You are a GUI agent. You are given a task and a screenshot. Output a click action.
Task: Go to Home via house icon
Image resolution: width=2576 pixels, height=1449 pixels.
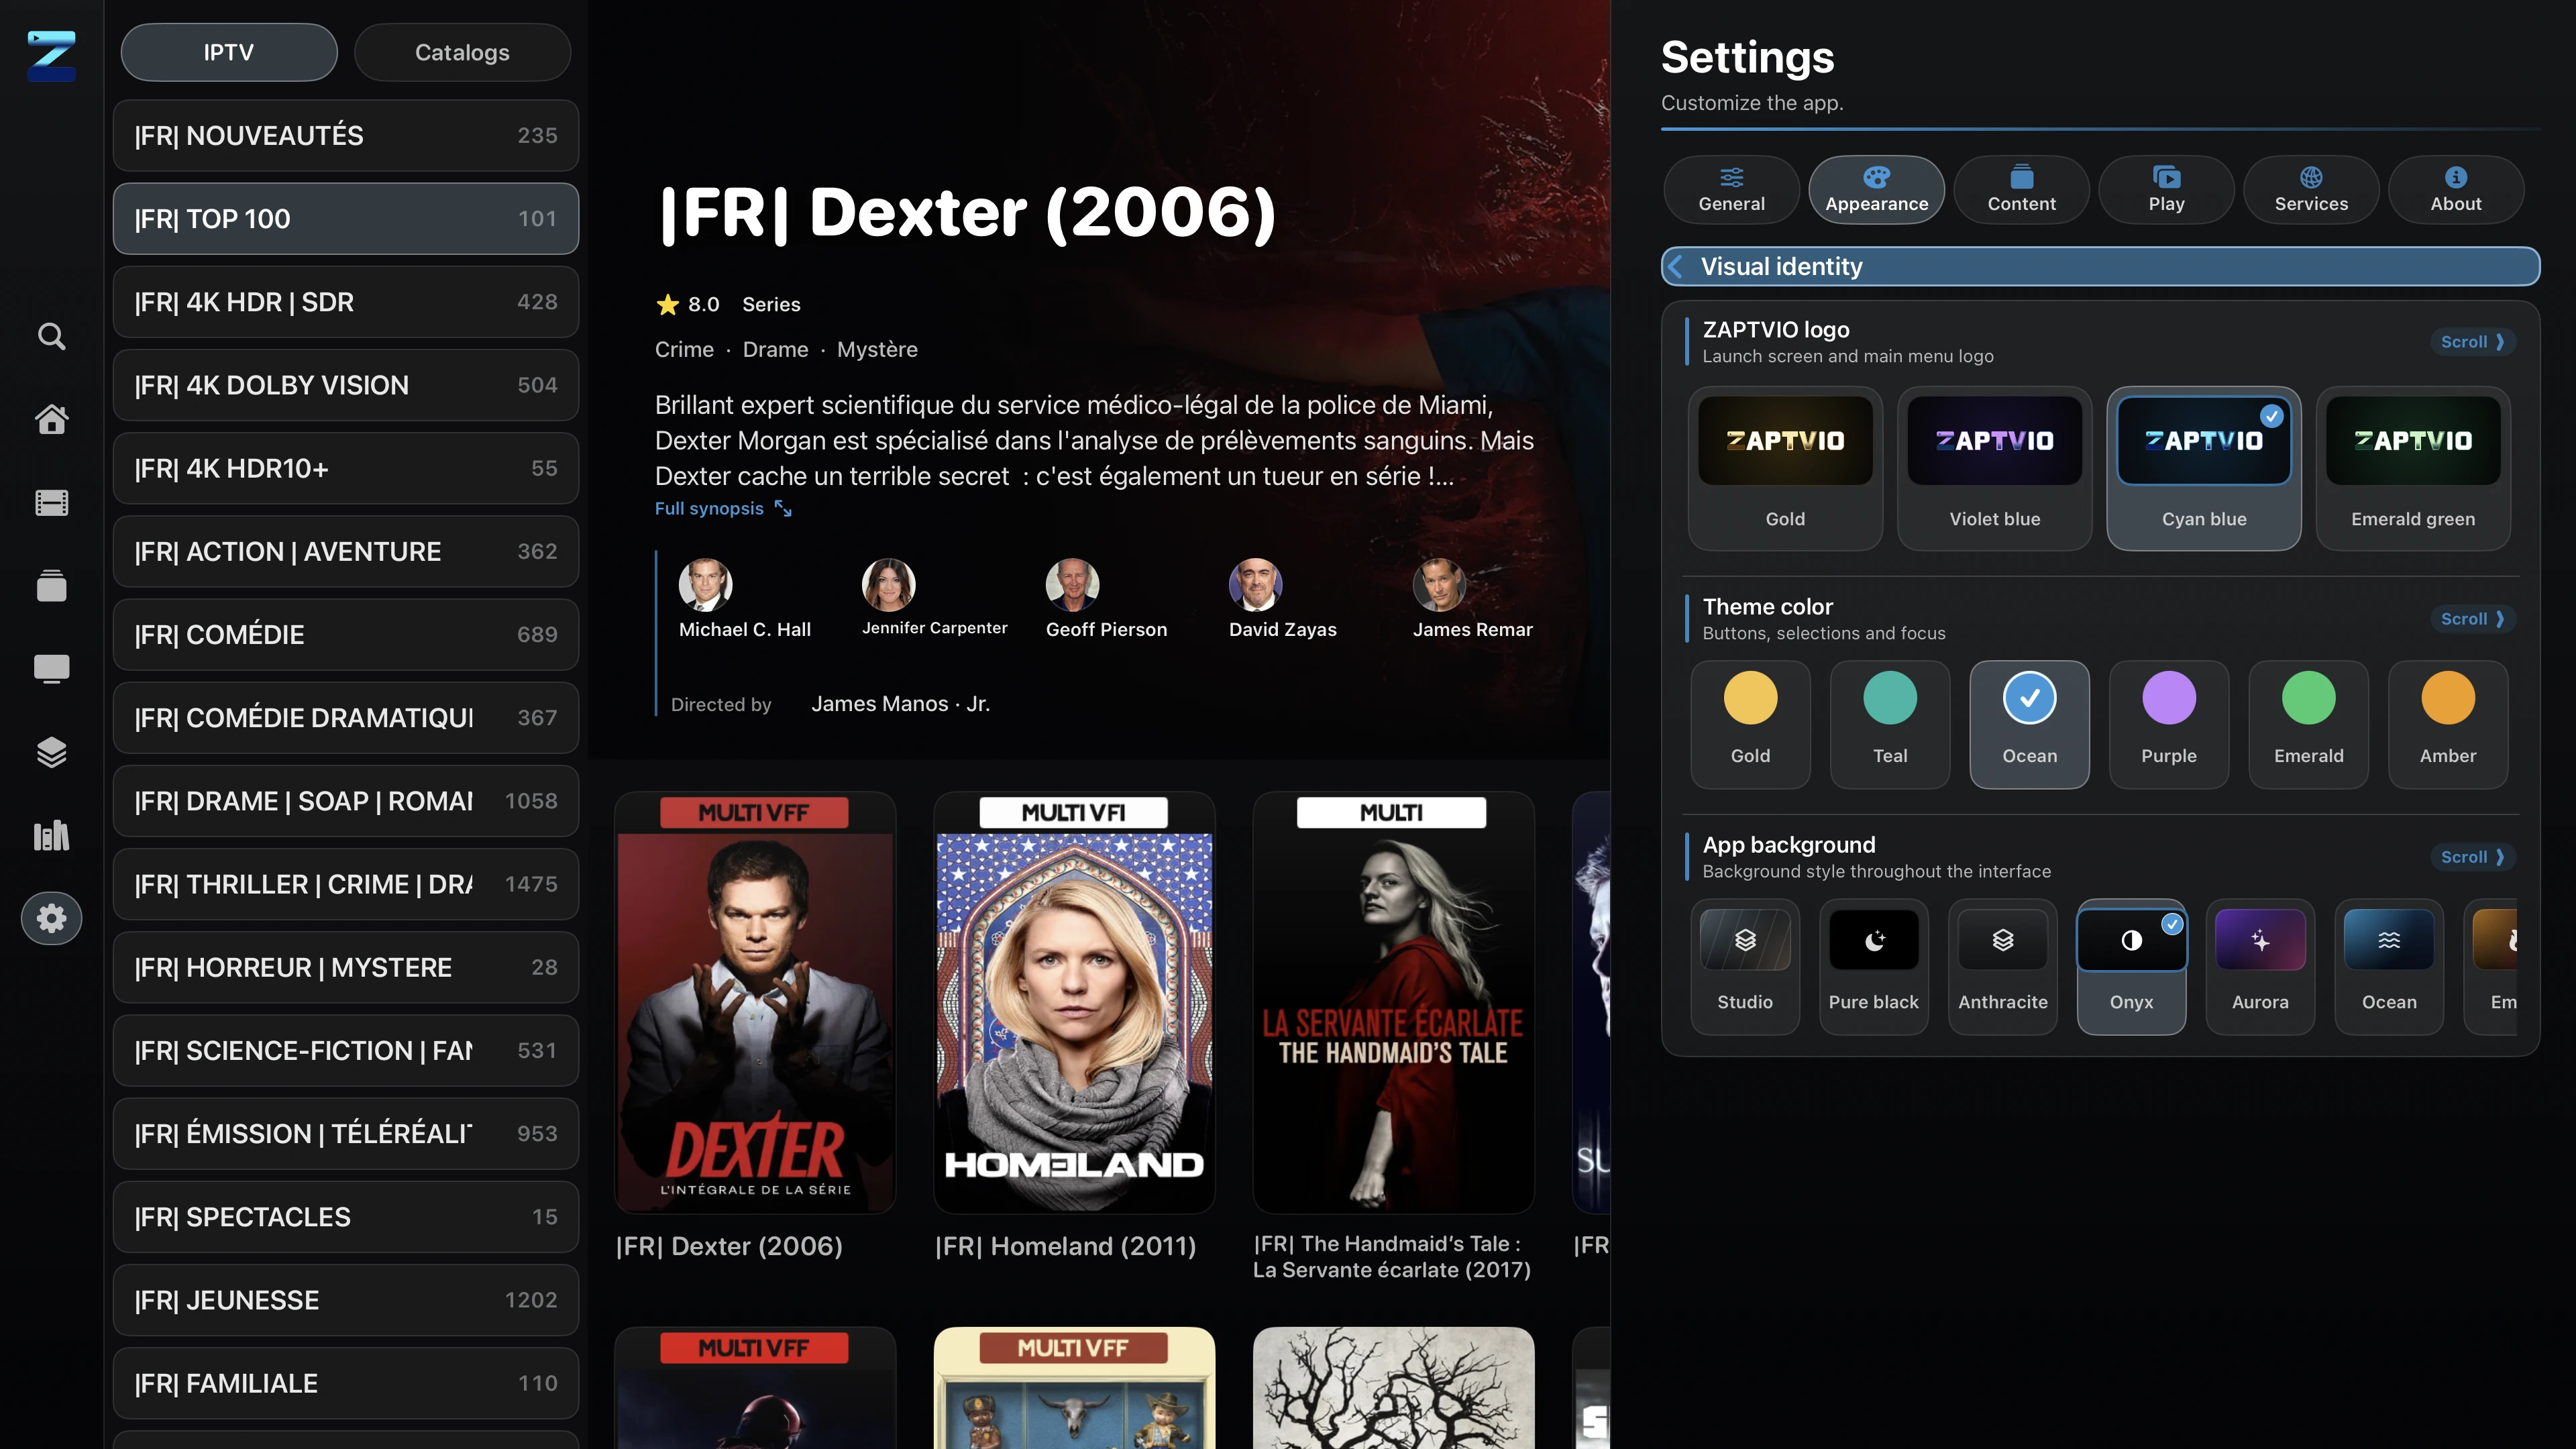point(52,420)
